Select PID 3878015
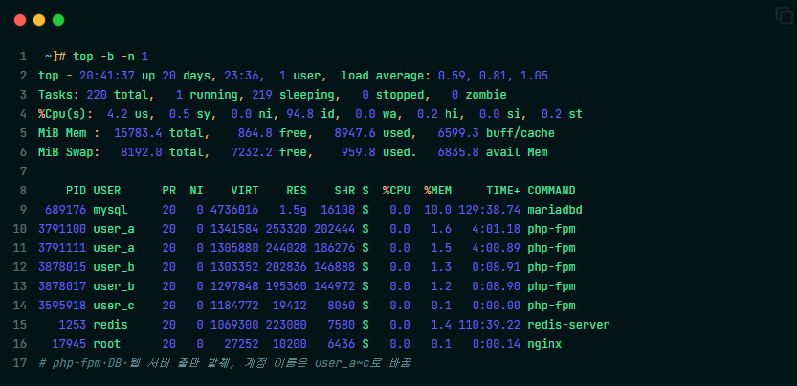The width and height of the screenshot is (797, 386). pos(62,267)
